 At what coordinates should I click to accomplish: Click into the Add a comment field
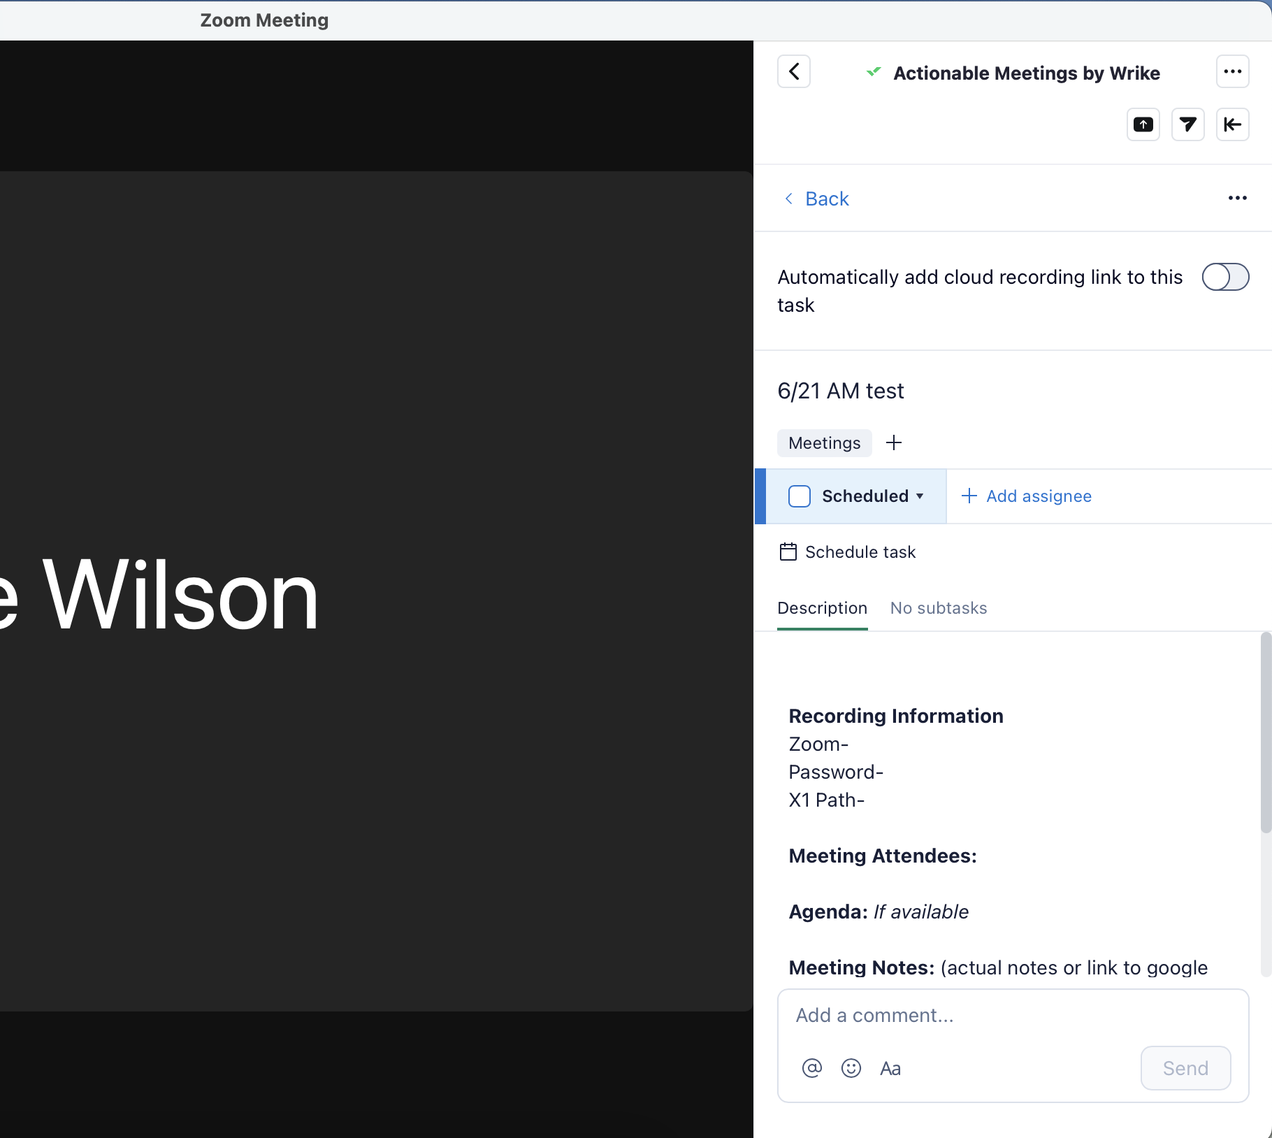click(1013, 1016)
